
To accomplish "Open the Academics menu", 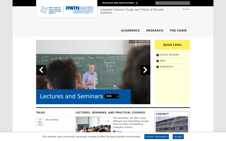I will coord(130,30).
